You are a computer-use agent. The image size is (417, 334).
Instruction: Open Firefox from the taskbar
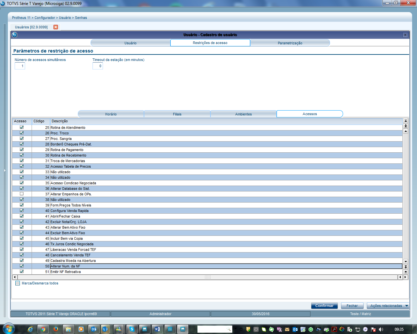pyautogui.click(x=56, y=329)
